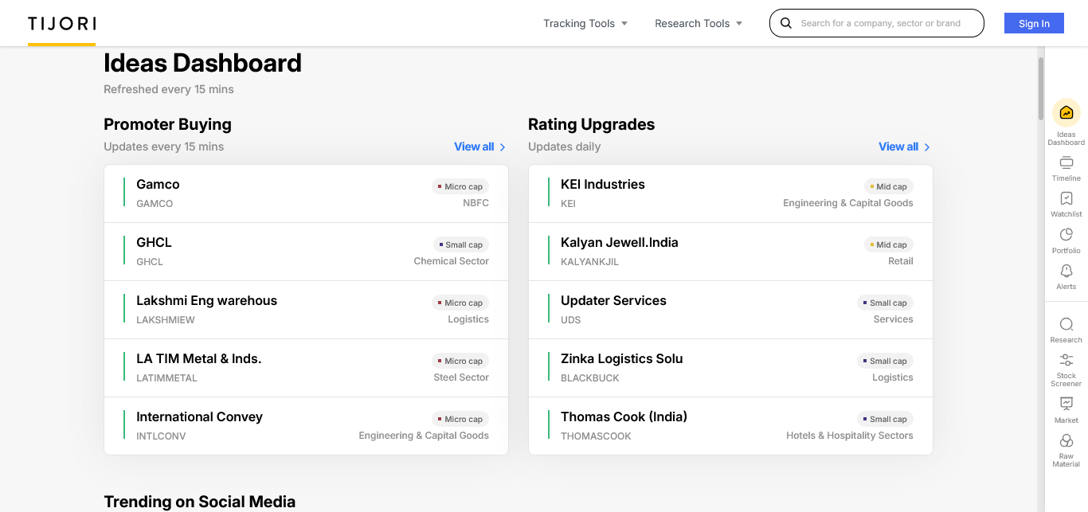Click Mid cap tag on Kalyan Jewell.India

coord(889,244)
